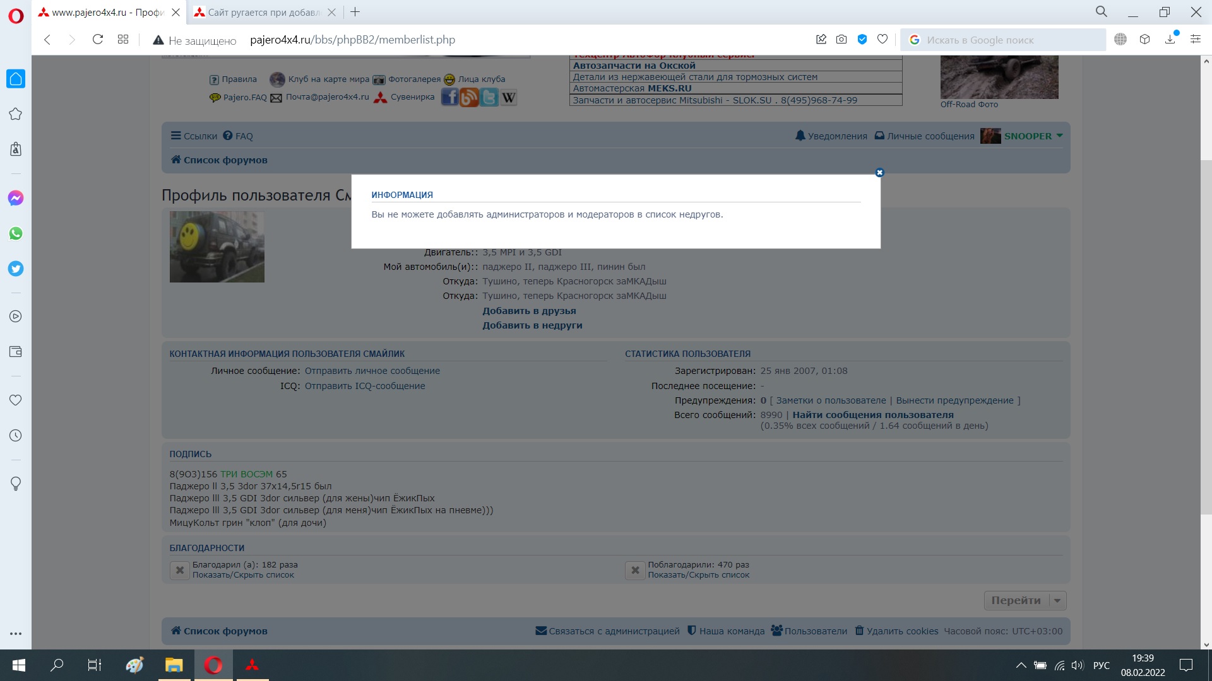Open WhatsApp in Opera sidebar
The height and width of the screenshot is (681, 1212).
[x=16, y=233]
